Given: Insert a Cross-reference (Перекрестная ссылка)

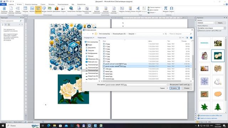Looking at the screenshot, I should pyautogui.click(x=87, y=10).
